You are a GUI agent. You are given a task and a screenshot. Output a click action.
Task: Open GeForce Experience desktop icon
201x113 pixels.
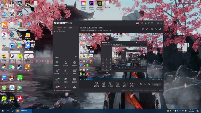point(99,5)
